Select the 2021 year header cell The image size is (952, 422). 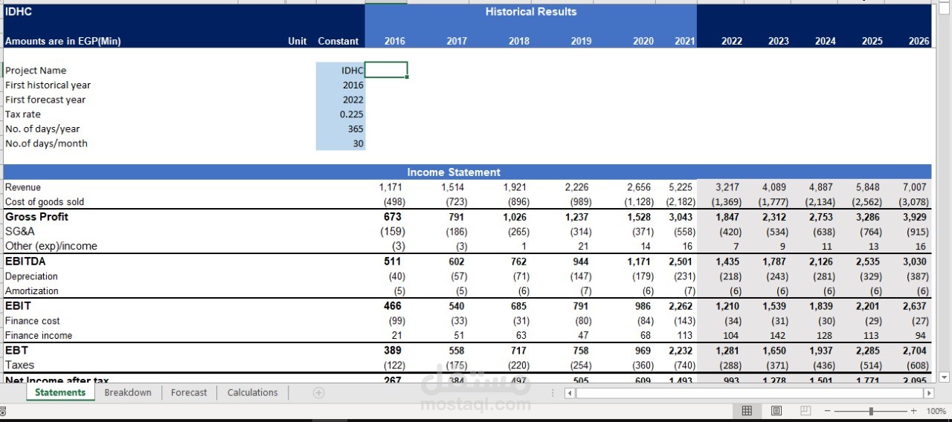click(684, 41)
